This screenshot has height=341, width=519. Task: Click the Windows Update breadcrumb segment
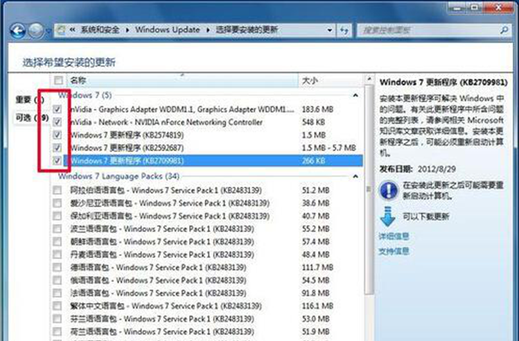point(167,30)
